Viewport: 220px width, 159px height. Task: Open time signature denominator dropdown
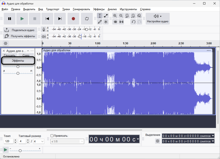pyautogui.click(x=39, y=141)
